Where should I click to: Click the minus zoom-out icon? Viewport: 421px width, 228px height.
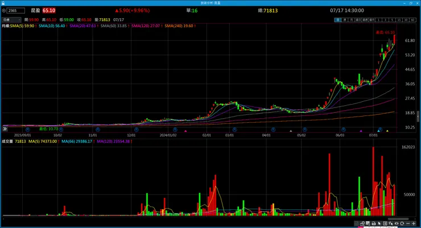pos(408,223)
